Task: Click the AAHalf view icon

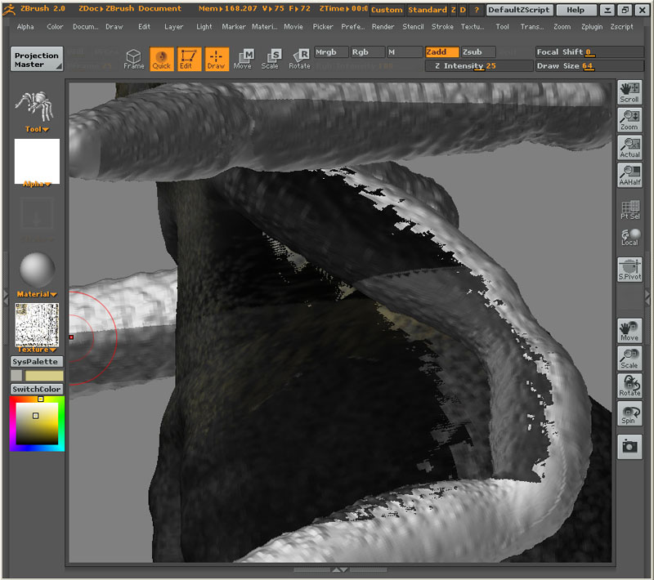Action: 629,175
